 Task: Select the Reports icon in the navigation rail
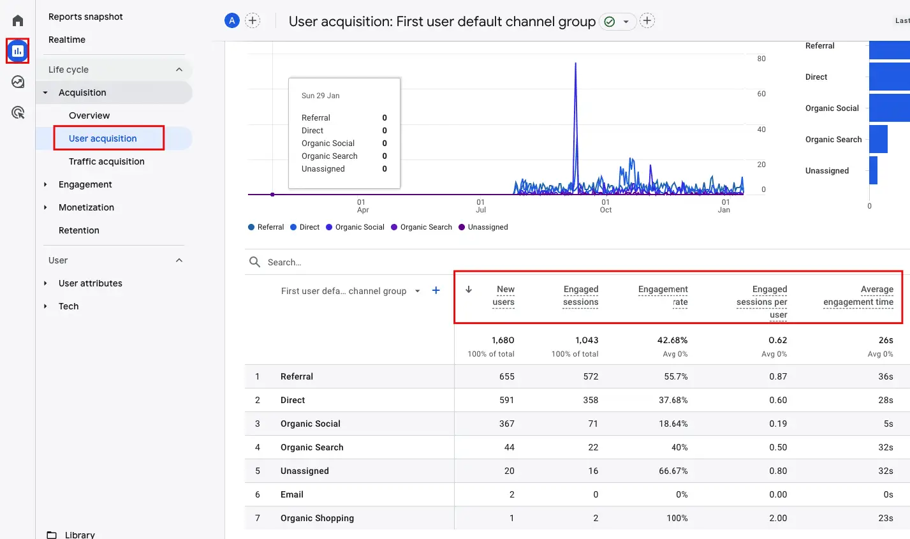[x=17, y=51]
